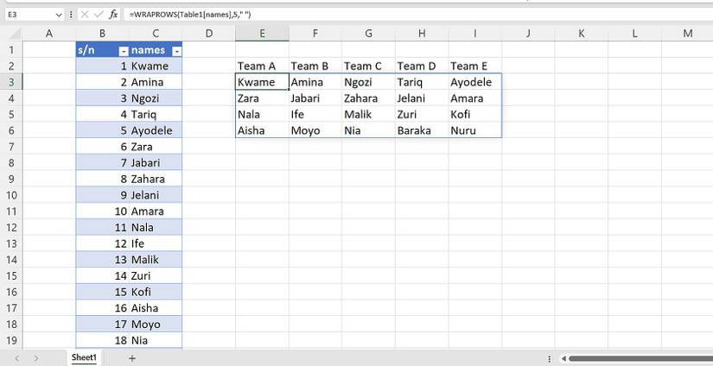This screenshot has height=366, width=713.
Task: Open the s/n column filter dropdown
Action: [123, 51]
